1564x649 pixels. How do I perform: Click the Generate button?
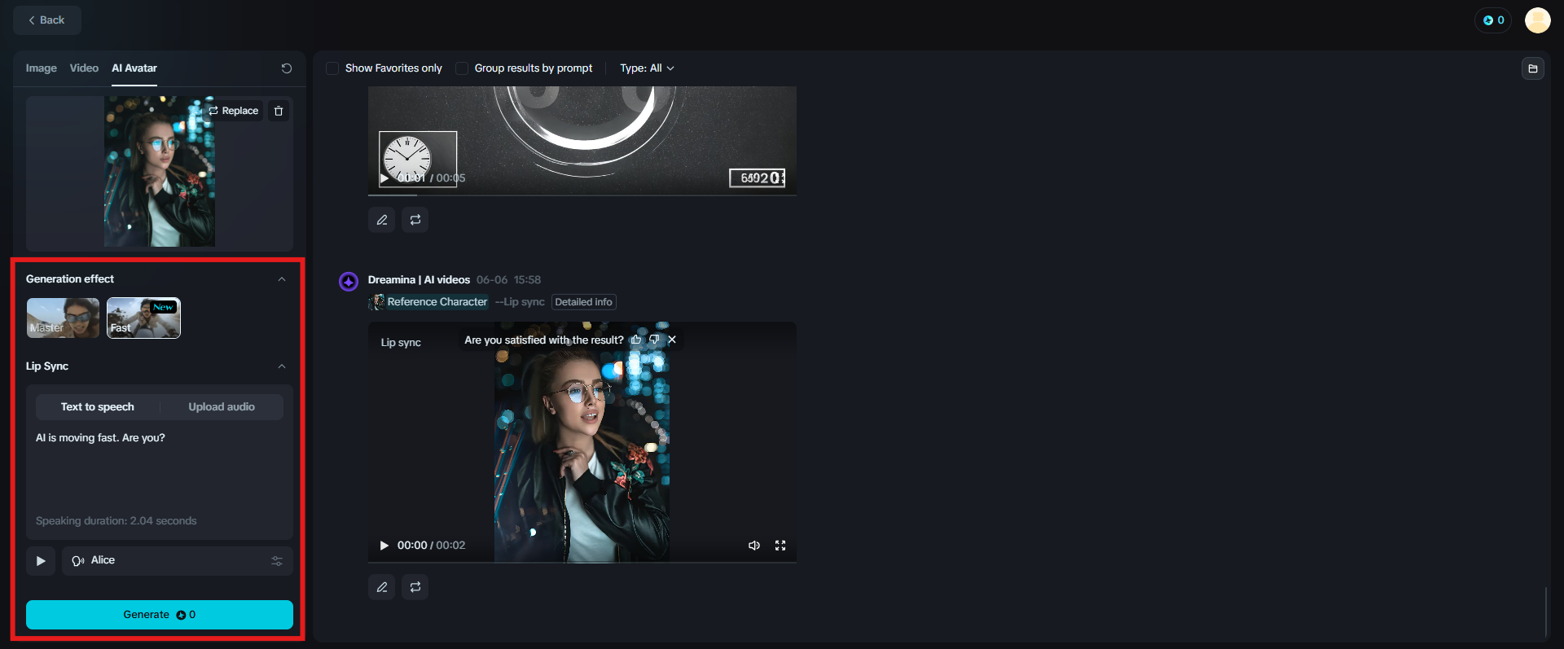coord(160,615)
